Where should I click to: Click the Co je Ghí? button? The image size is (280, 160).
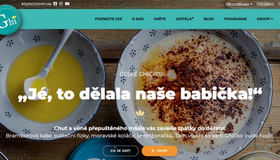(x=120, y=151)
